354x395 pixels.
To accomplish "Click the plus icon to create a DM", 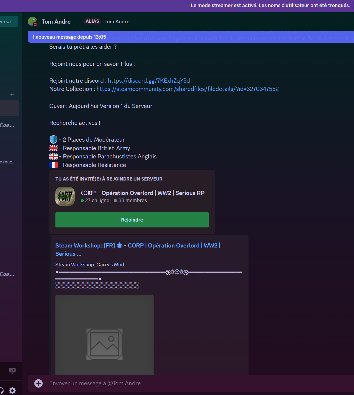I will tap(12, 94).
